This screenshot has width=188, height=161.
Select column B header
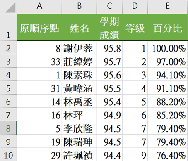80,7
